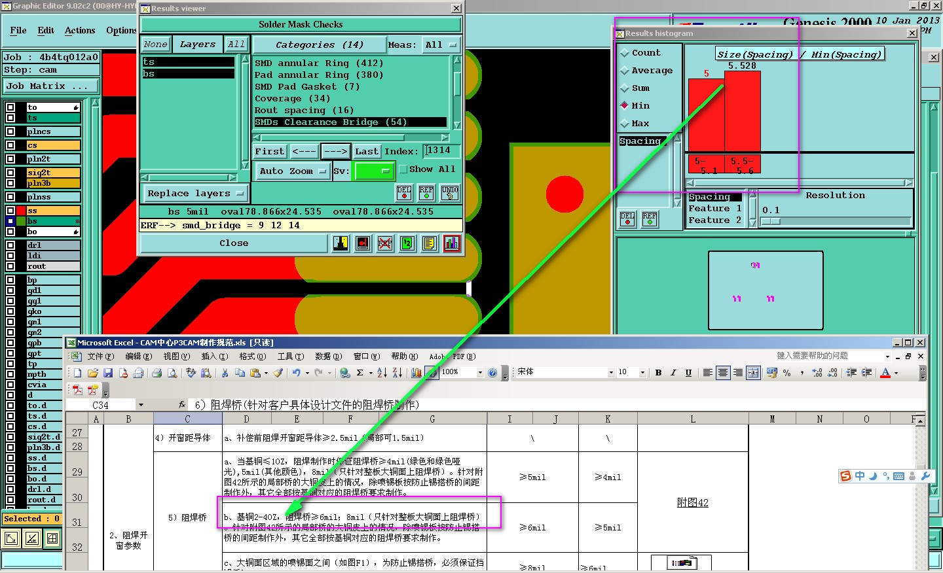The width and height of the screenshot is (943, 573).
Task: Click Excel Sort Ascending icon
Action: [382, 373]
